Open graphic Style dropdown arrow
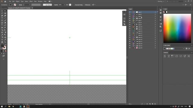Viewport: 193px width, 108px height. point(72,5)
